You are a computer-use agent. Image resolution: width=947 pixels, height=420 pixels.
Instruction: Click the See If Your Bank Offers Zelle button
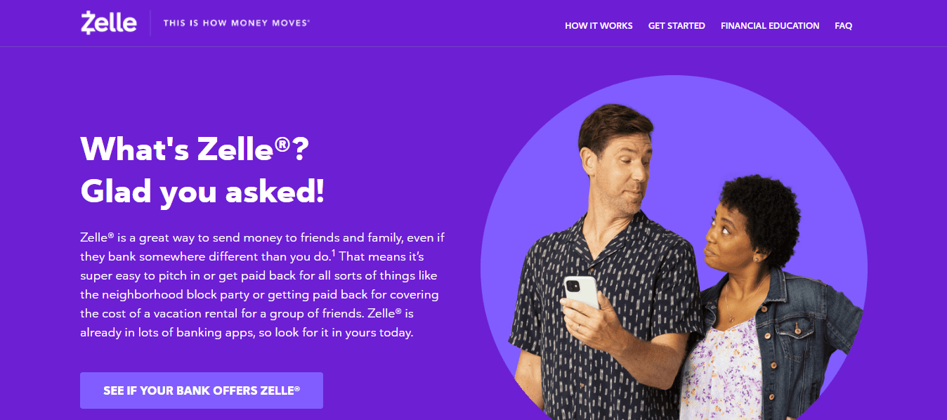[x=202, y=391]
